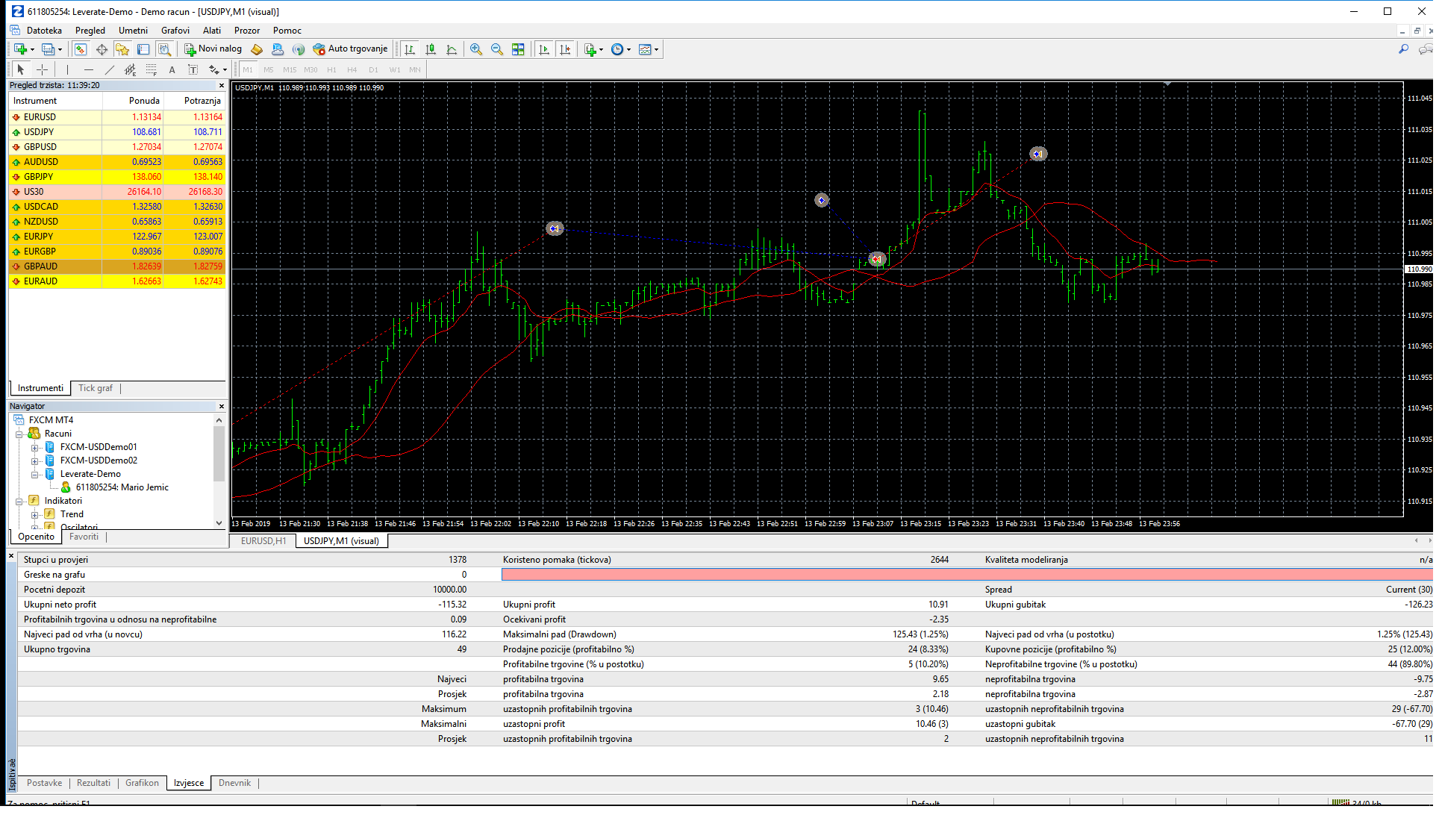Screen dimensions: 1445x818
Task: Click zoom in magnifier icon
Action: (476, 49)
